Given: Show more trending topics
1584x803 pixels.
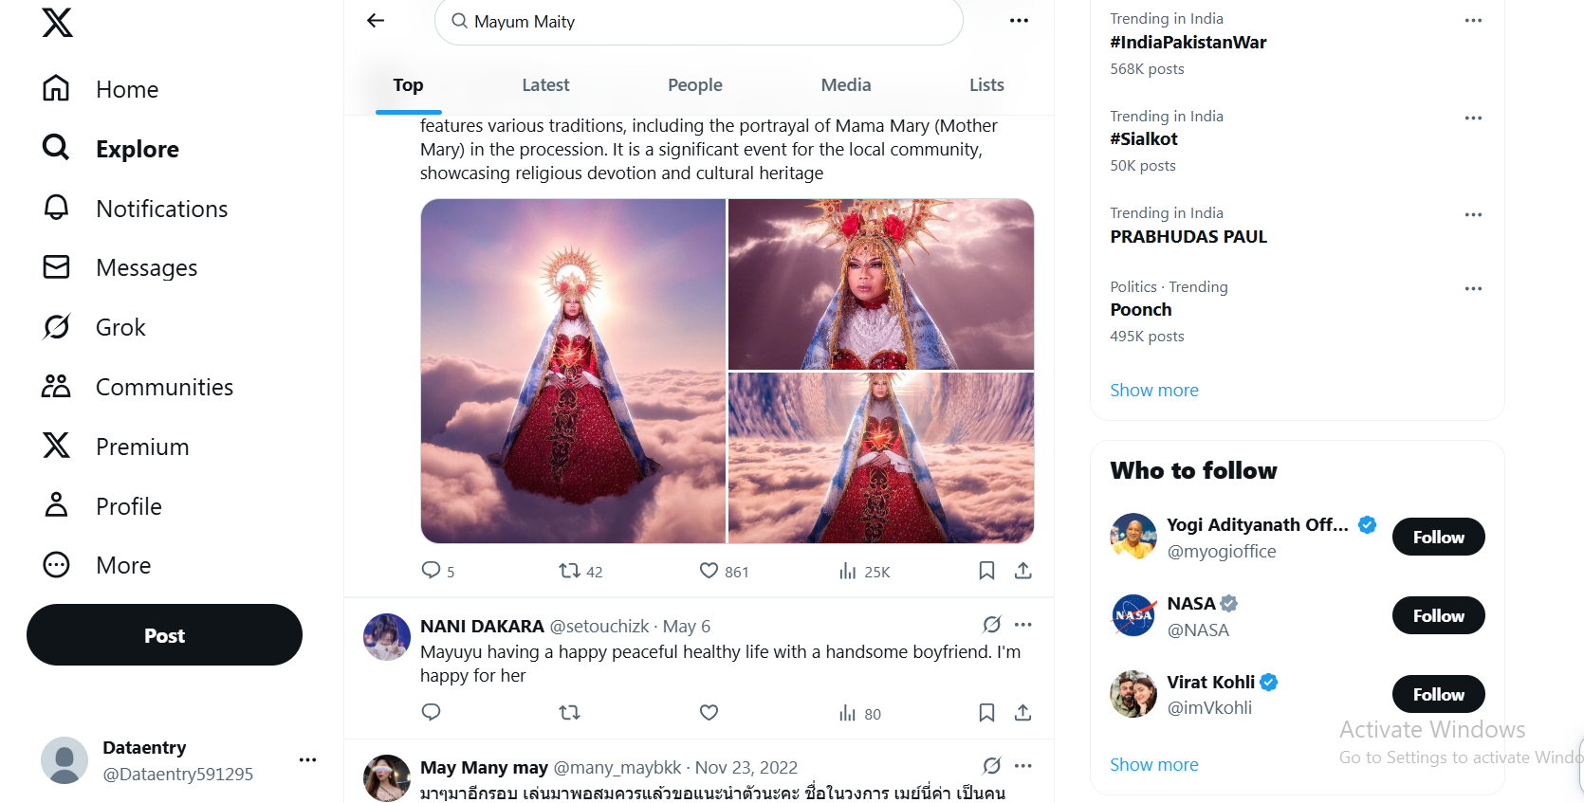Looking at the screenshot, I should 1153,390.
